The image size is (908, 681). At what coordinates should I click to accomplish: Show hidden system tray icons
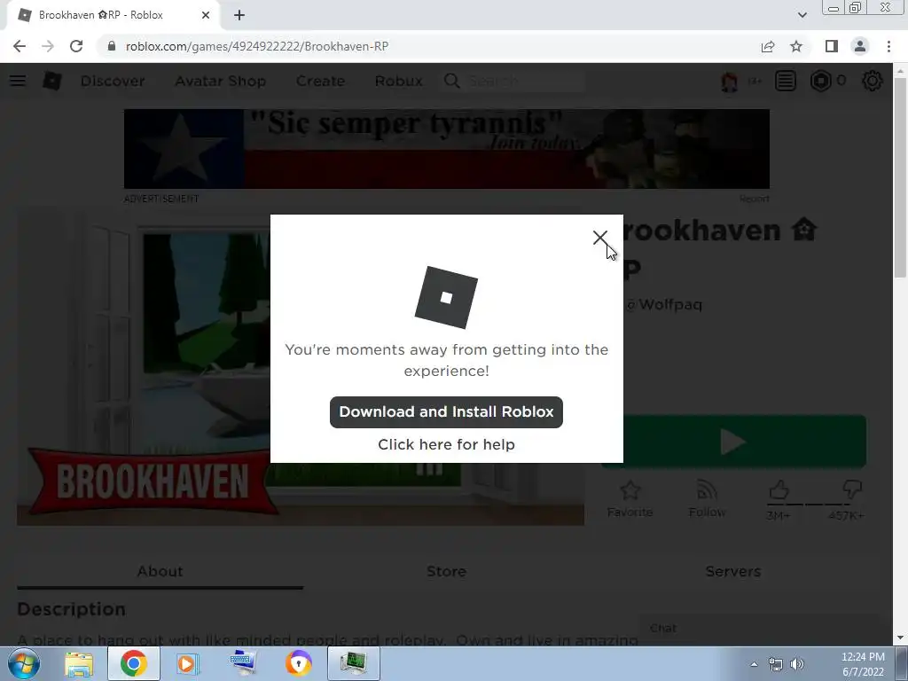coord(754,664)
